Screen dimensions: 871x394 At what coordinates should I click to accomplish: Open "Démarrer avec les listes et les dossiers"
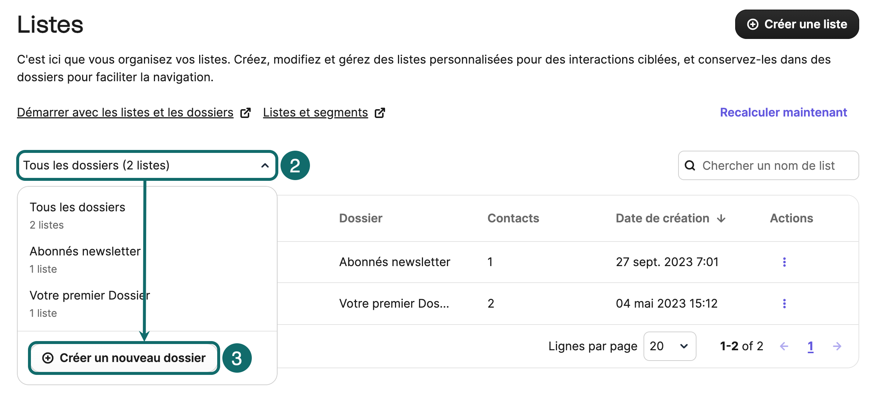(125, 112)
